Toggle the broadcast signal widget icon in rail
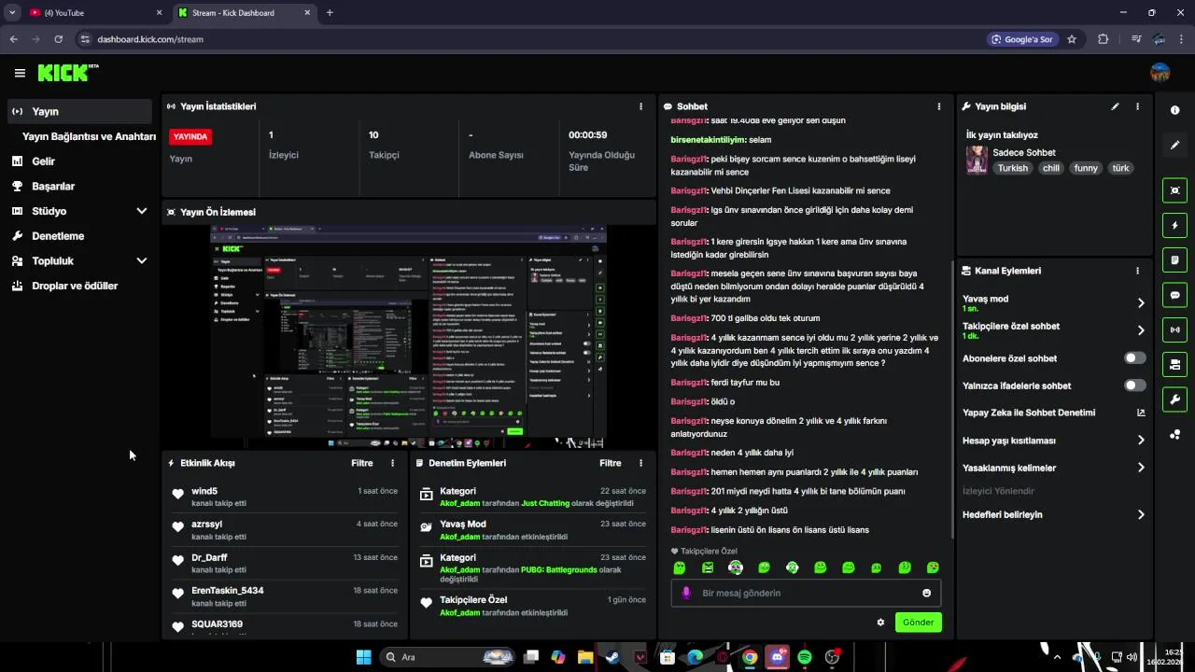 (1174, 329)
